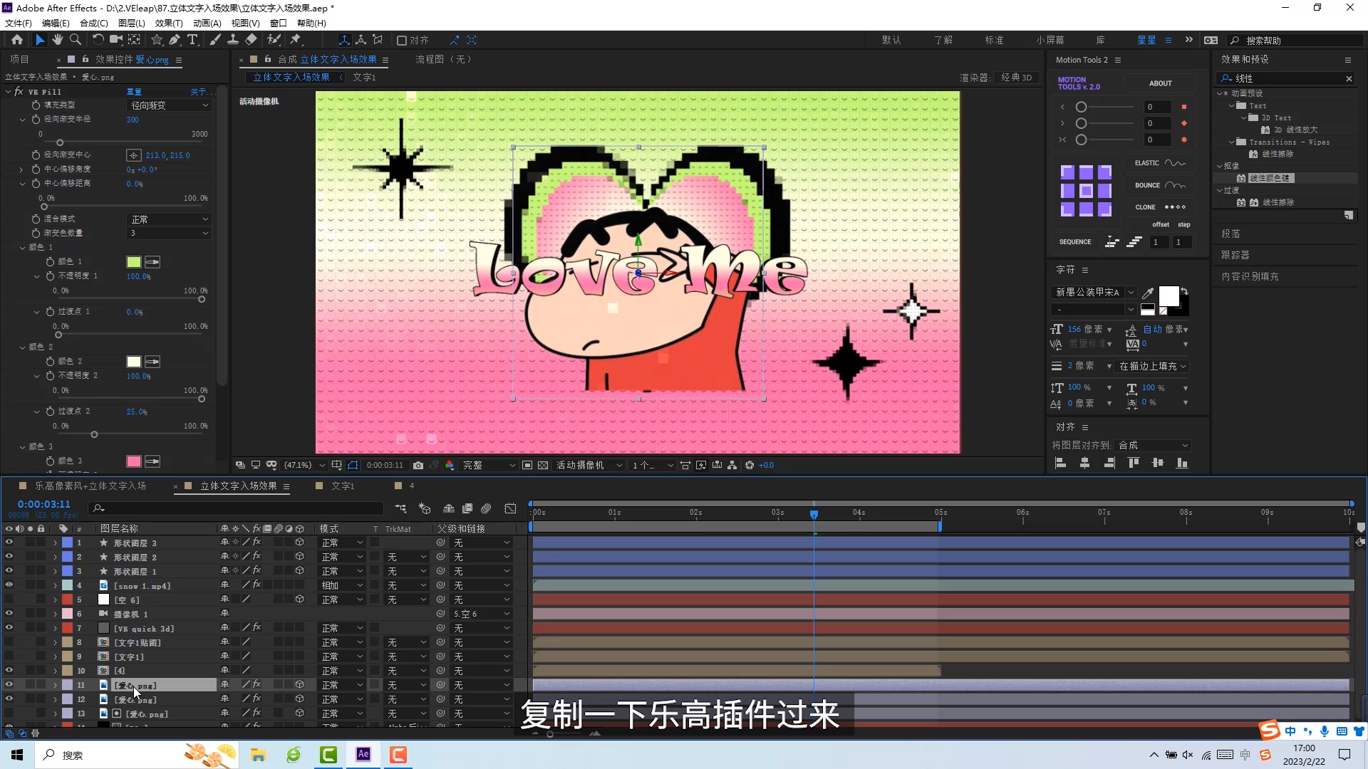Select the Horizontal Type tool
1368x769 pixels.
(192, 40)
